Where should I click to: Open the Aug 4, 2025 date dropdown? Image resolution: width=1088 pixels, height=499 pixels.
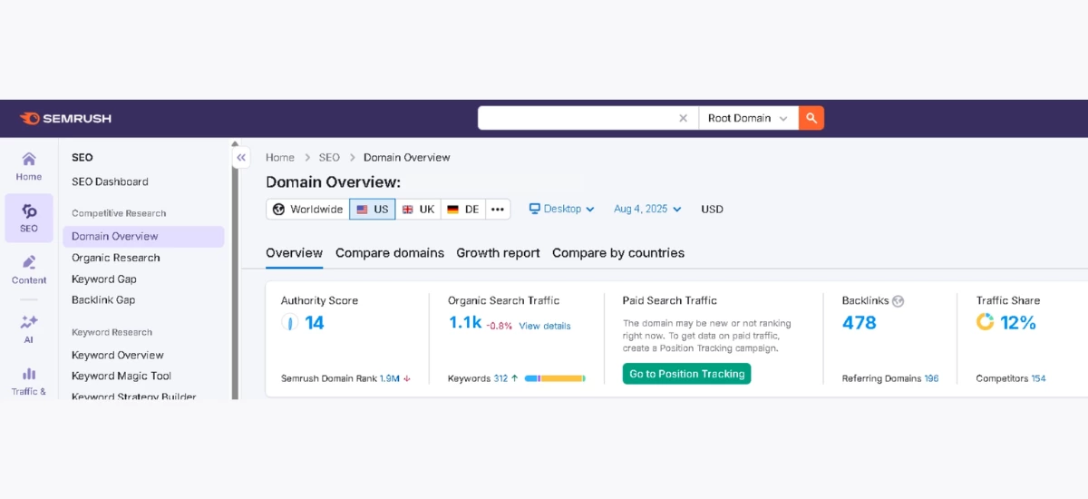pyautogui.click(x=647, y=209)
